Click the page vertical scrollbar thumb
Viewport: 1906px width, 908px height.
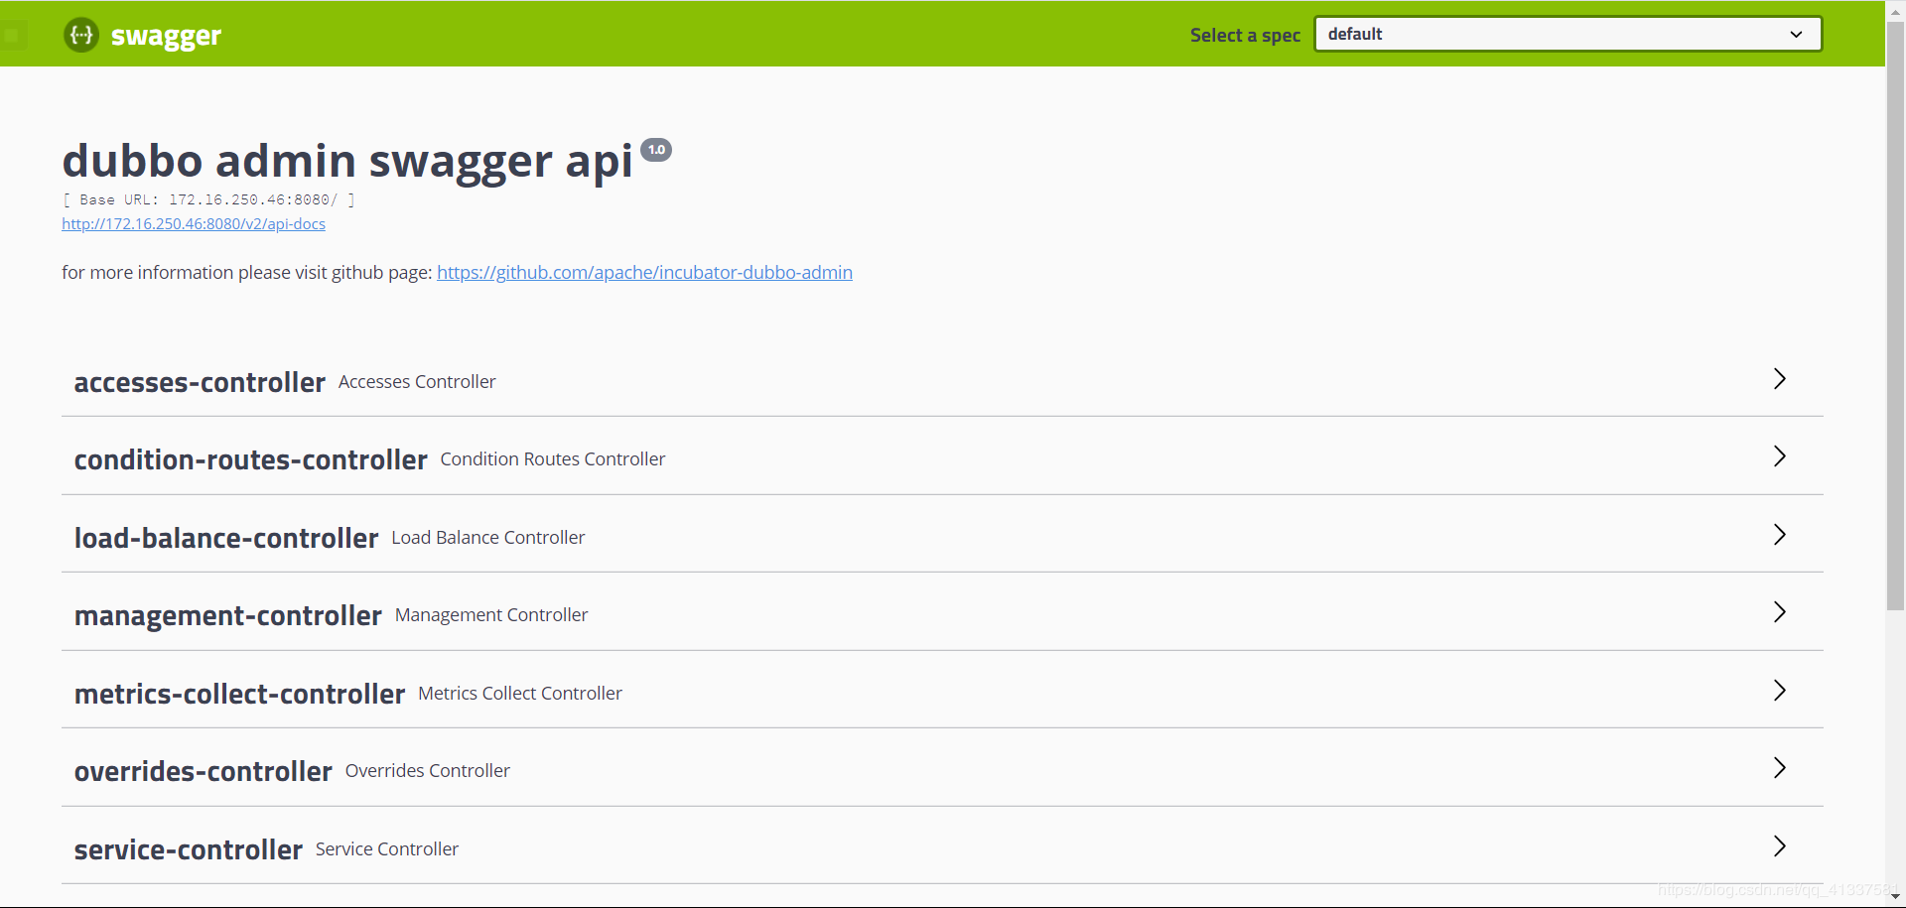tap(1895, 316)
